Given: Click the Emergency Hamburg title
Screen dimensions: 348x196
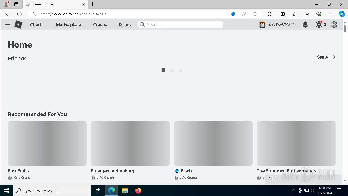Looking at the screenshot, I should pyautogui.click(x=113, y=171).
